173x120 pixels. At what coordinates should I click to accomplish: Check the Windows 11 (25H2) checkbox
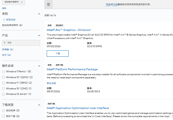coord(3,83)
